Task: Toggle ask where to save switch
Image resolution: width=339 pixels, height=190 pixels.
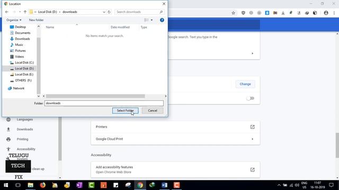Action: 250,98
